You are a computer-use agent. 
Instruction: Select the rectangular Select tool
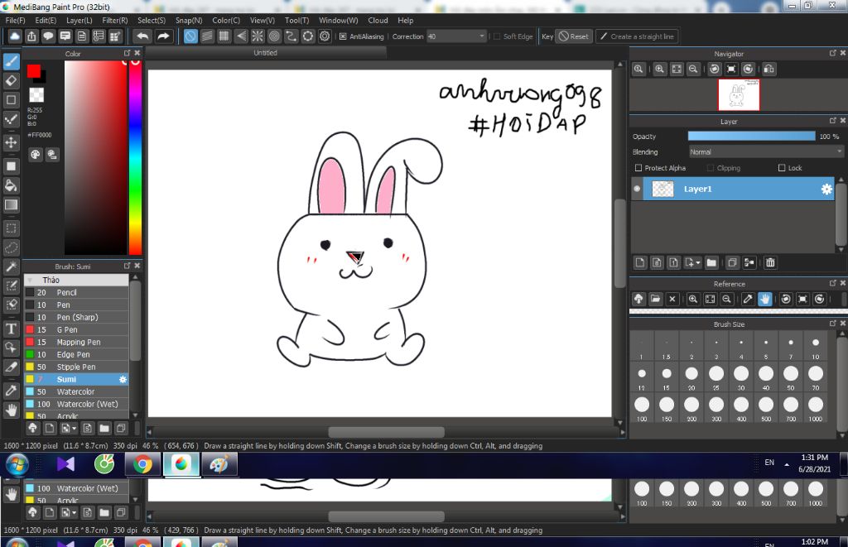click(12, 228)
